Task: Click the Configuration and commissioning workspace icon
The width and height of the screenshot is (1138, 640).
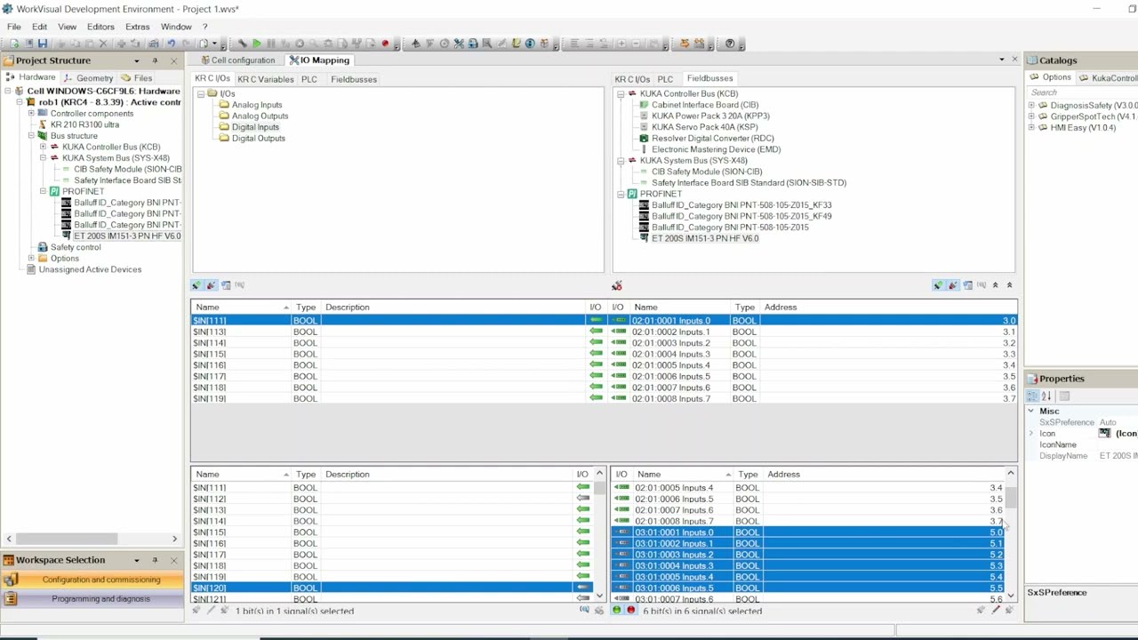Action: point(11,580)
